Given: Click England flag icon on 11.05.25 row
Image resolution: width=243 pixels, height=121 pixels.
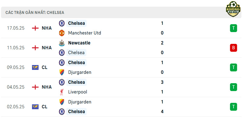Looking at the screenshot, I should 35,48.
